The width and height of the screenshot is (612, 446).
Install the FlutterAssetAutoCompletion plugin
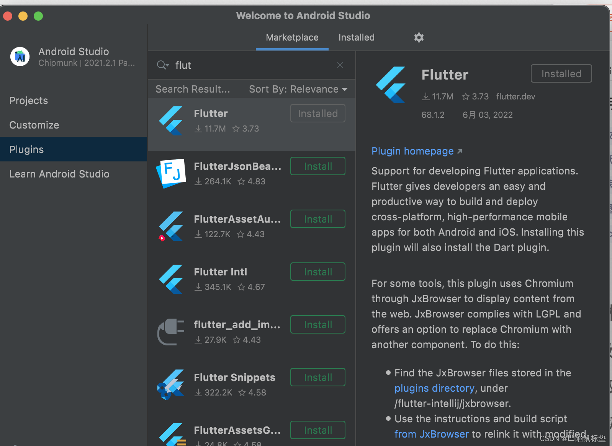pyautogui.click(x=318, y=219)
